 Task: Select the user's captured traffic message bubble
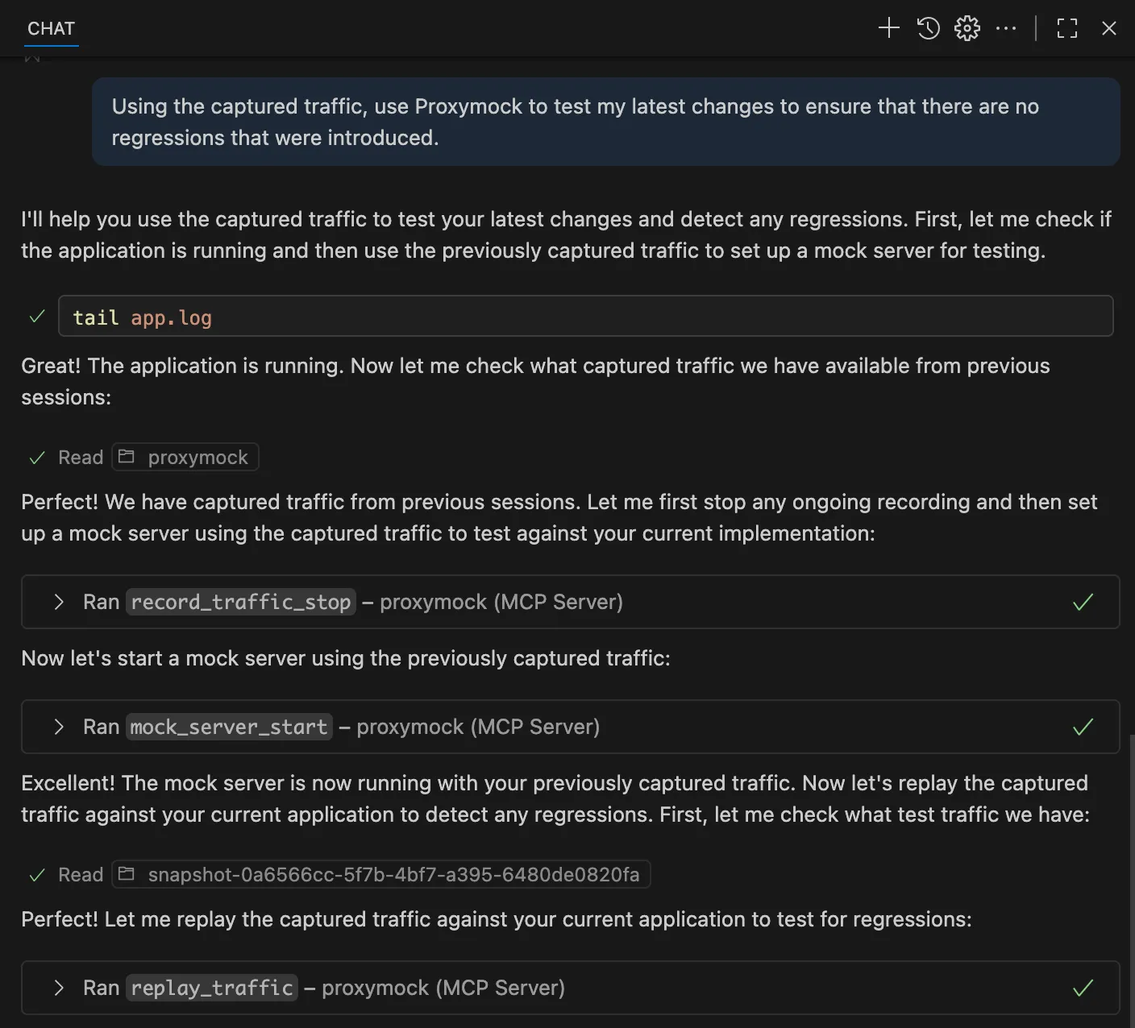[x=607, y=122]
